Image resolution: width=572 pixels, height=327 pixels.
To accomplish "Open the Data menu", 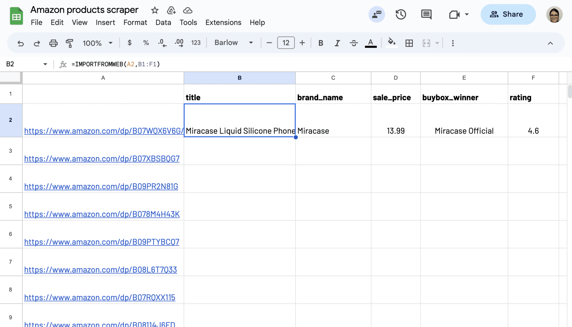I will point(163,22).
